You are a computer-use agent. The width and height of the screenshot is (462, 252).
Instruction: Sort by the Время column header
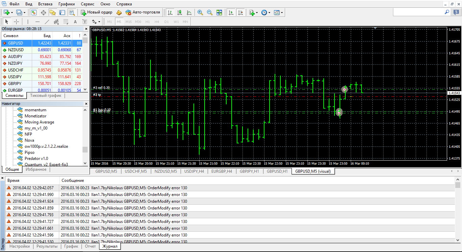(32, 180)
